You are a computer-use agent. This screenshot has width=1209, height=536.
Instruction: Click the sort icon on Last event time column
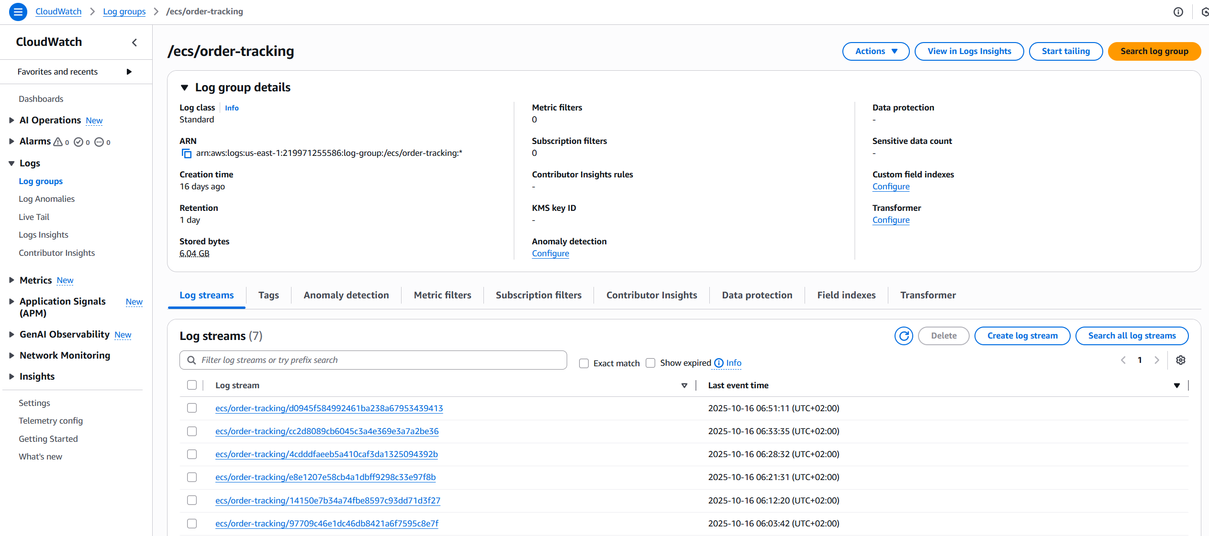pyautogui.click(x=1176, y=385)
